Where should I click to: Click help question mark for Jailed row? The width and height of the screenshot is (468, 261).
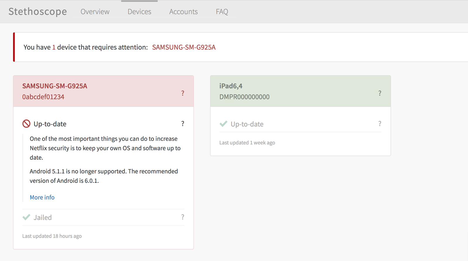pyautogui.click(x=183, y=217)
